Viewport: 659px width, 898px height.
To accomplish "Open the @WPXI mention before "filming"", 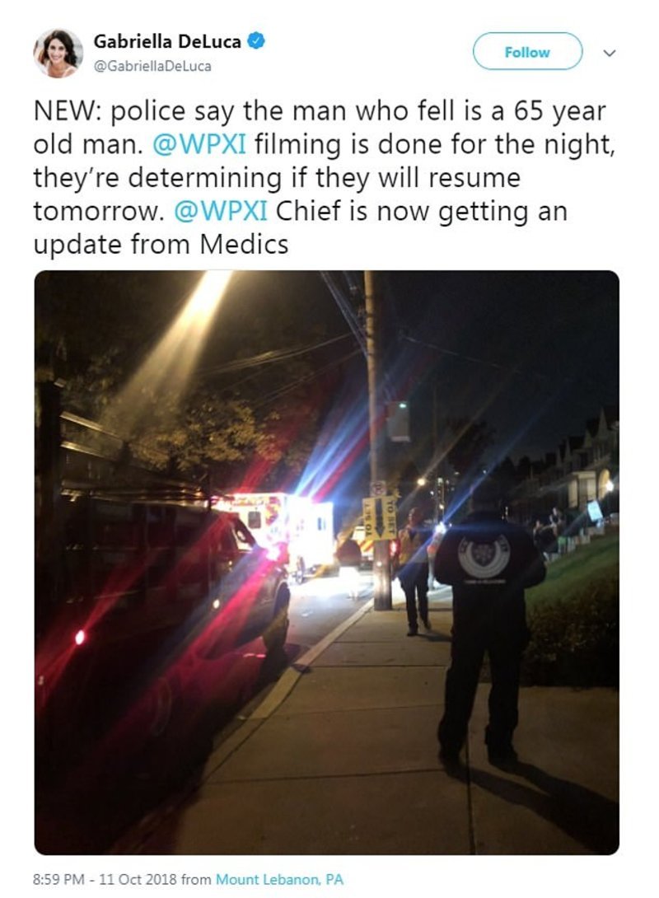I will pyautogui.click(x=199, y=143).
